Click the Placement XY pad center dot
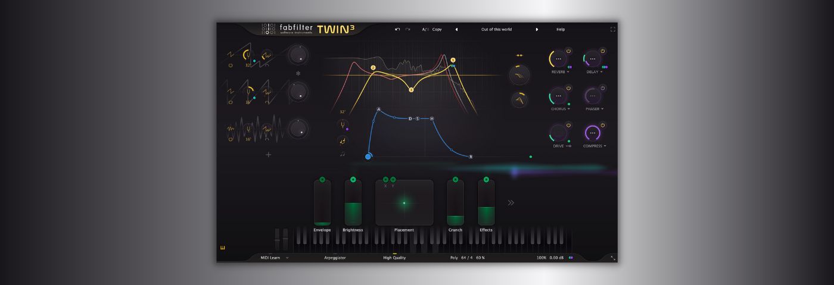The height and width of the screenshot is (285, 834). point(404,203)
